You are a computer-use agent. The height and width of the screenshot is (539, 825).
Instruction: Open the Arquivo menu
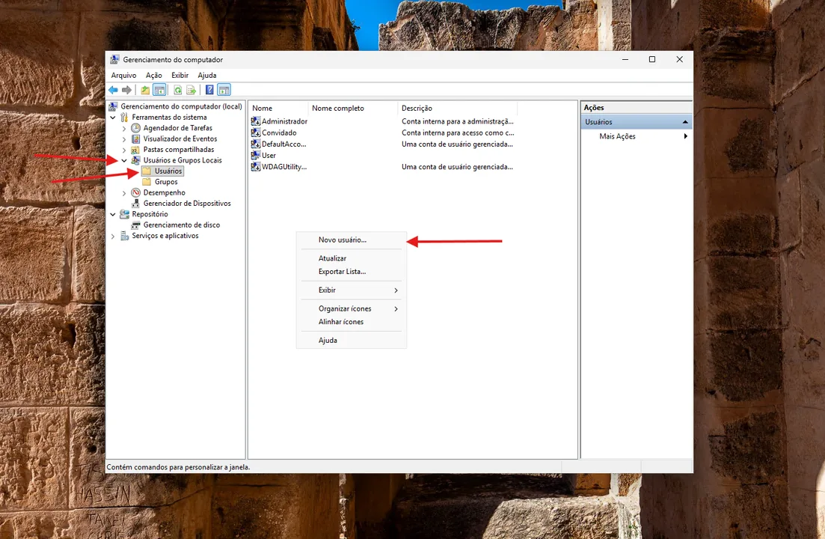pos(123,76)
